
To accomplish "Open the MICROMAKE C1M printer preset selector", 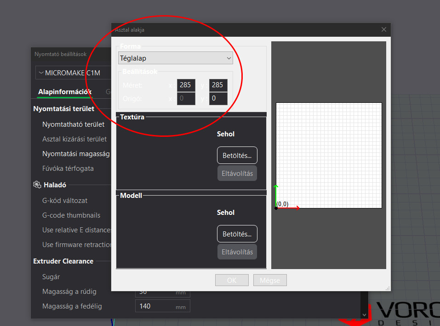I will point(73,72).
